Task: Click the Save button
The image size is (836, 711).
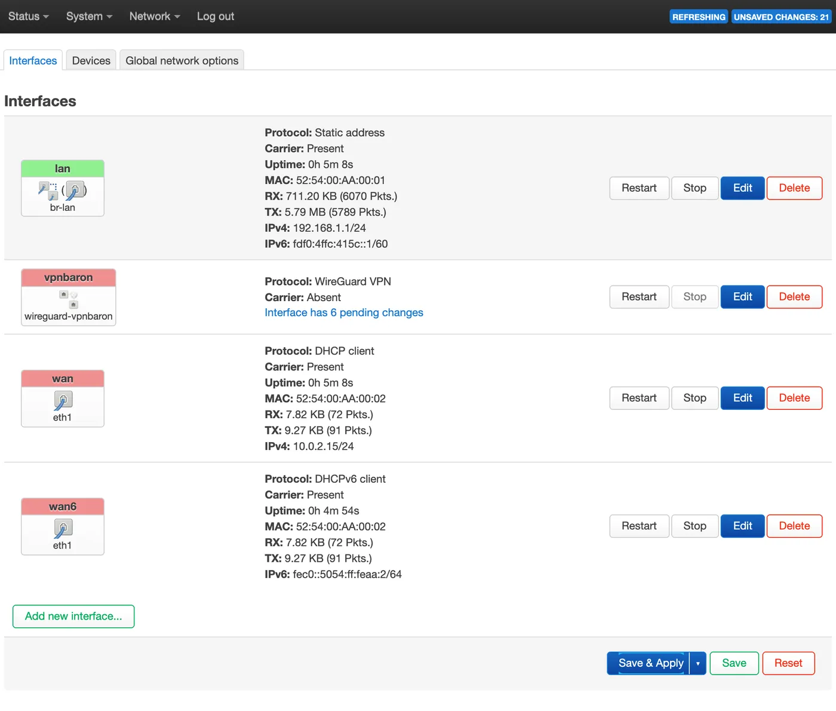Action: (x=734, y=663)
